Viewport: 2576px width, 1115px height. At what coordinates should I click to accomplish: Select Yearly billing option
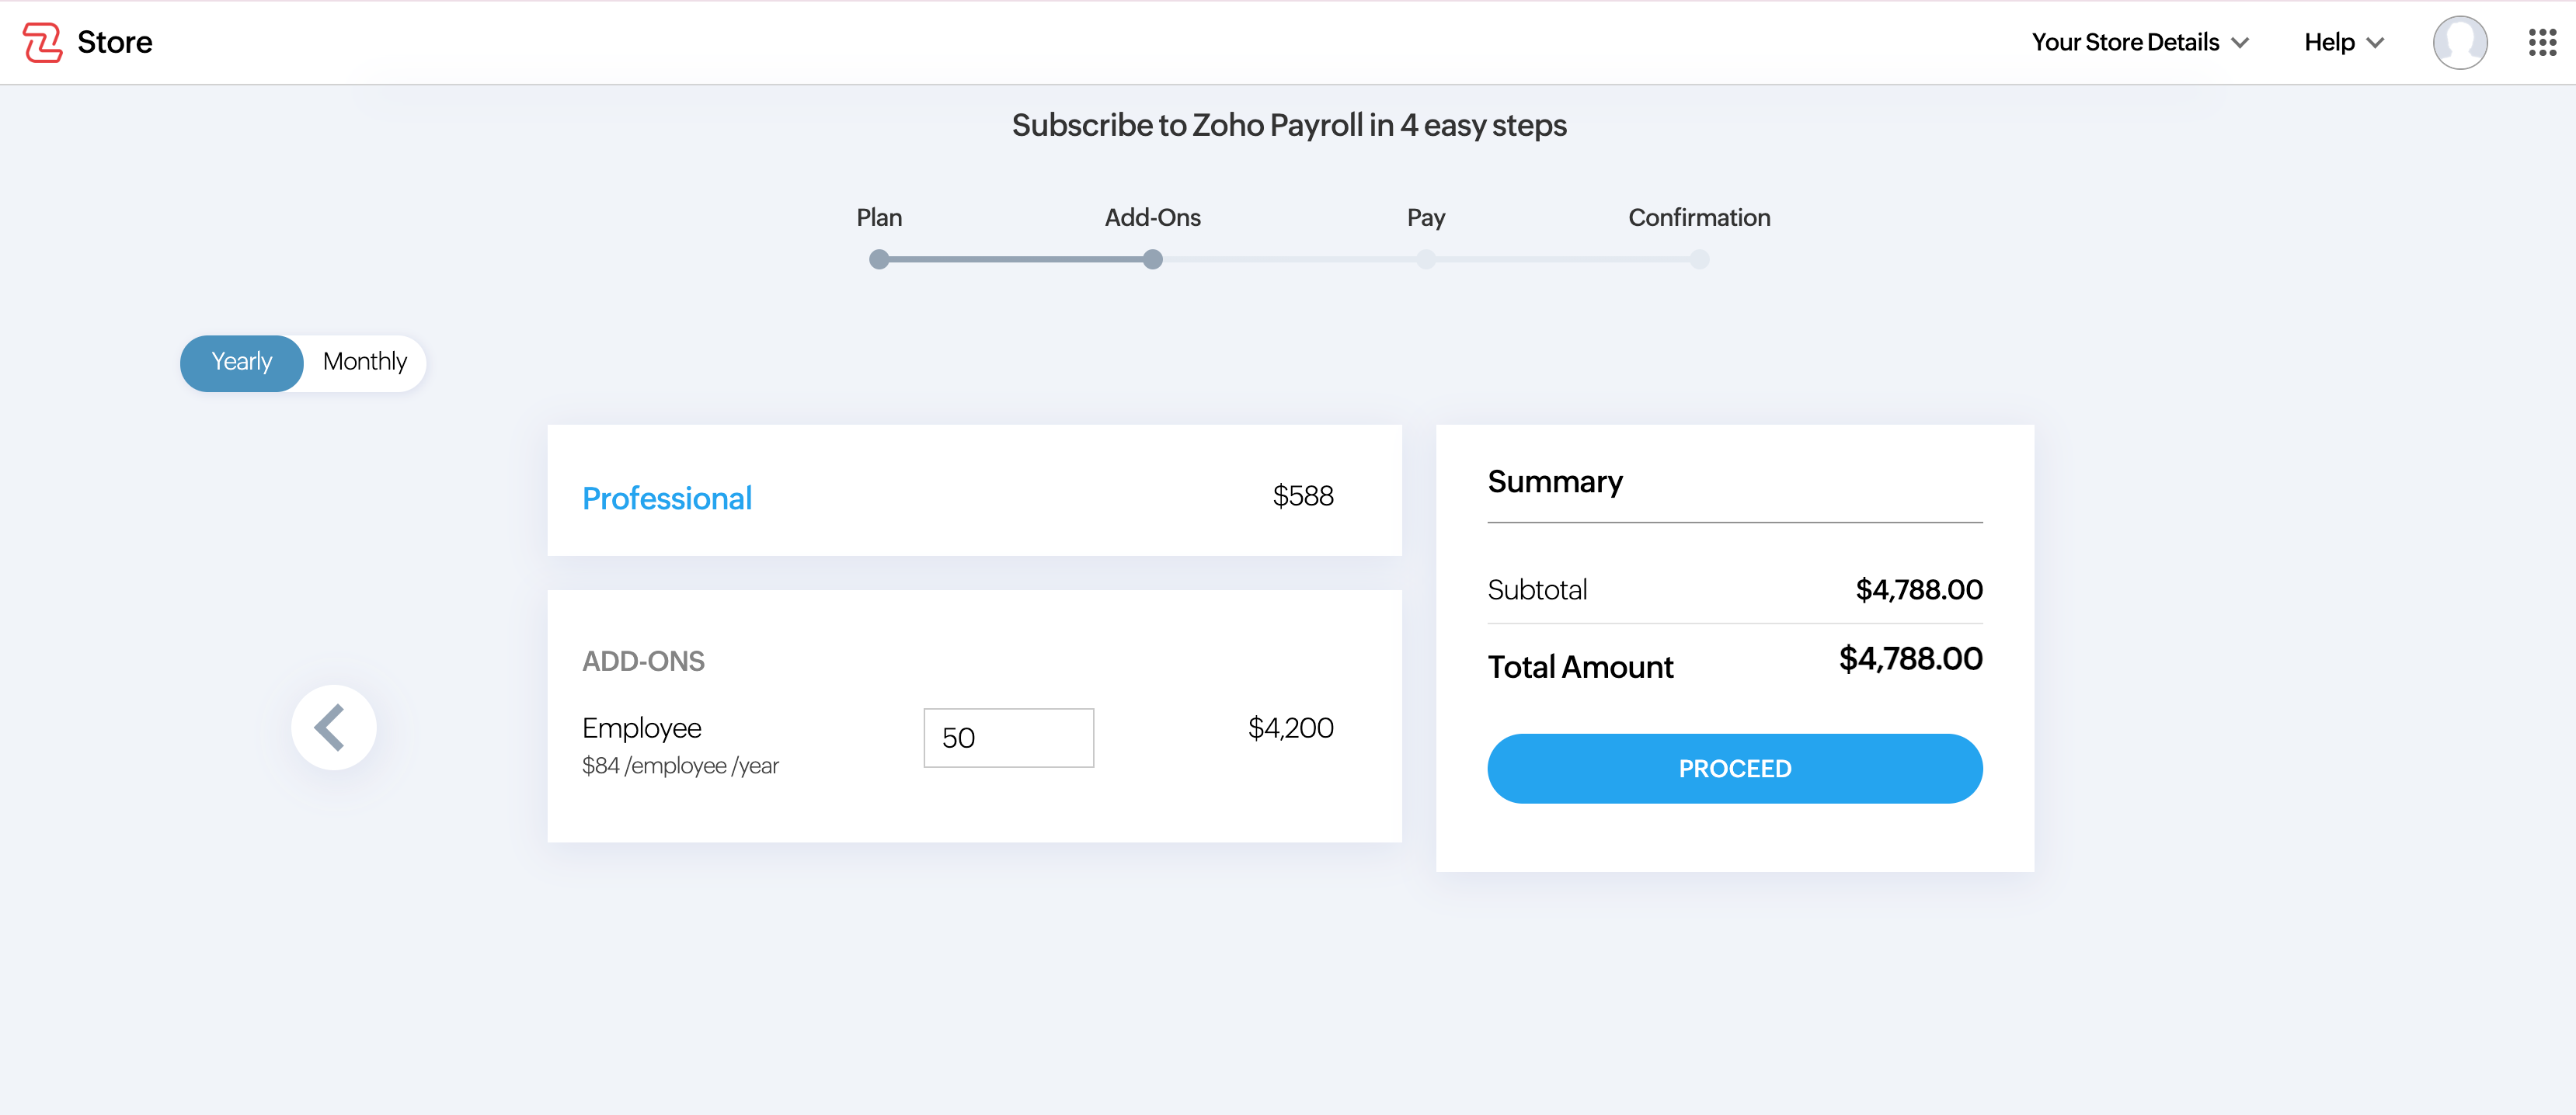click(x=241, y=362)
